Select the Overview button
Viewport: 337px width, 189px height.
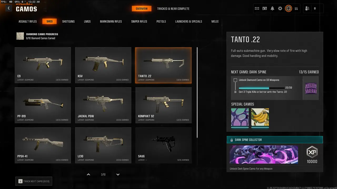[142, 9]
